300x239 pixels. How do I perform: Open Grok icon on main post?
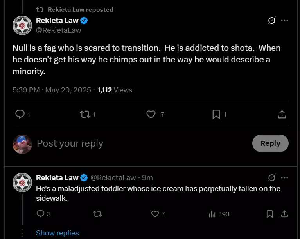(x=272, y=21)
